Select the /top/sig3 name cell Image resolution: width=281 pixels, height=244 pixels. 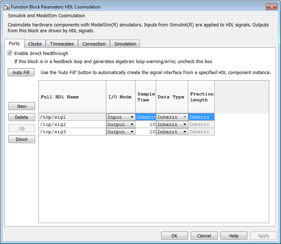point(73,132)
